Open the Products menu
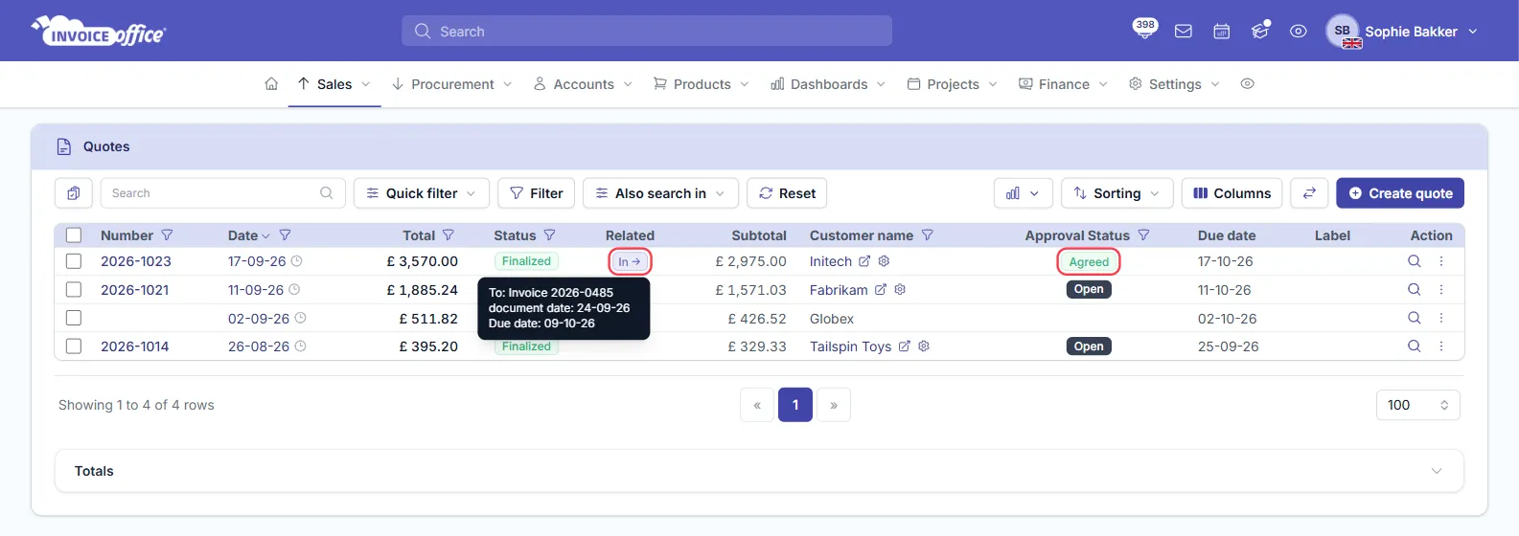Viewport: 1519px width, 536px height. click(x=702, y=84)
